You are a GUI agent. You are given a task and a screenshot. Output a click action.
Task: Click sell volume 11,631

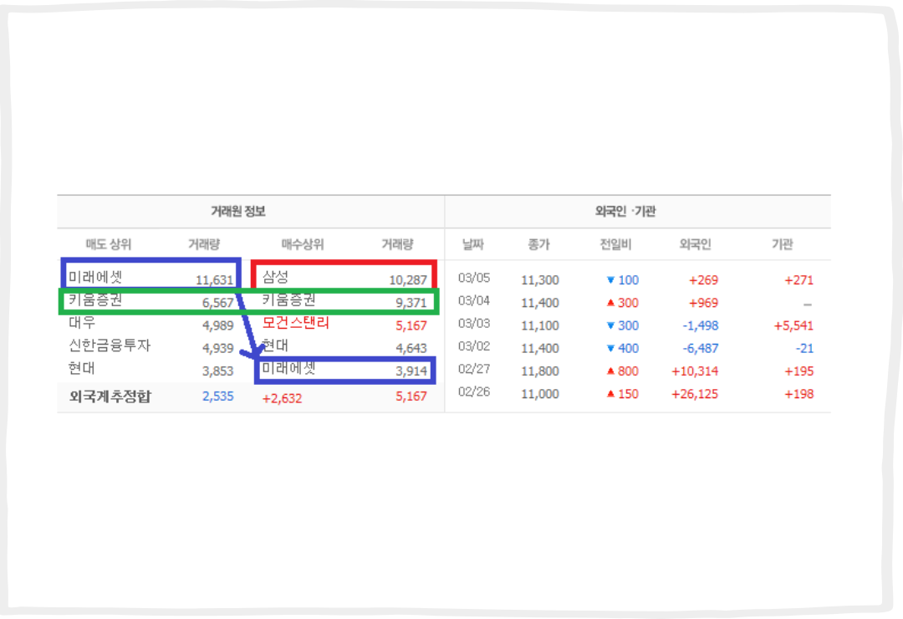click(214, 280)
